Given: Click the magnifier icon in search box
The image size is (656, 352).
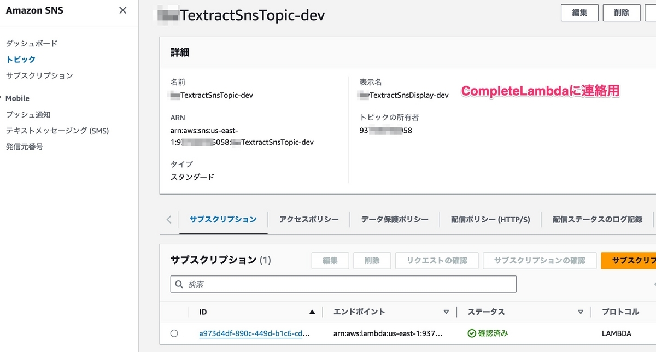Looking at the screenshot, I should [179, 285].
